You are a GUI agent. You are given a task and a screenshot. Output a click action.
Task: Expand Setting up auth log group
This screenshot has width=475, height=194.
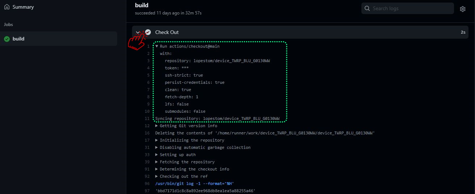tap(157, 155)
